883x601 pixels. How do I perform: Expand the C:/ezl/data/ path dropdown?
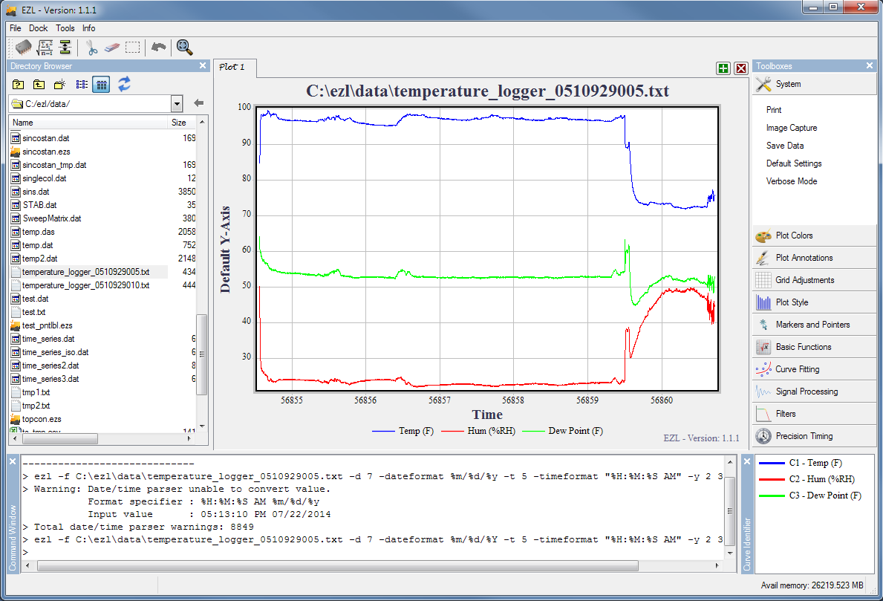tap(177, 104)
